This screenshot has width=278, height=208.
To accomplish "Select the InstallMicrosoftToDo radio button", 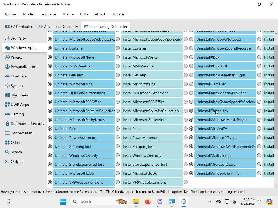I will pyautogui.click(x=118, y=173).
